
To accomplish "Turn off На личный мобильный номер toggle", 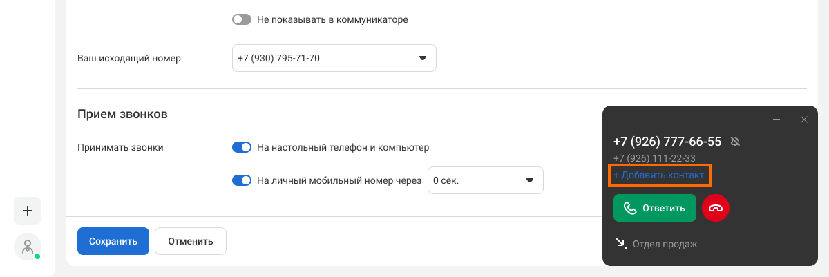I will [242, 180].
